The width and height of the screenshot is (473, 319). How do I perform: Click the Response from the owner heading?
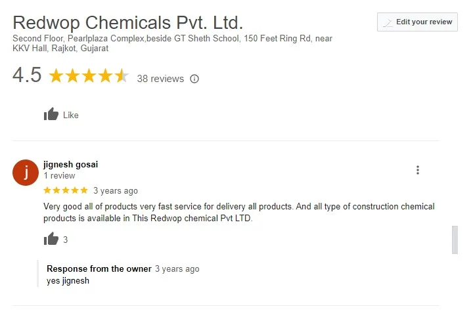point(99,269)
